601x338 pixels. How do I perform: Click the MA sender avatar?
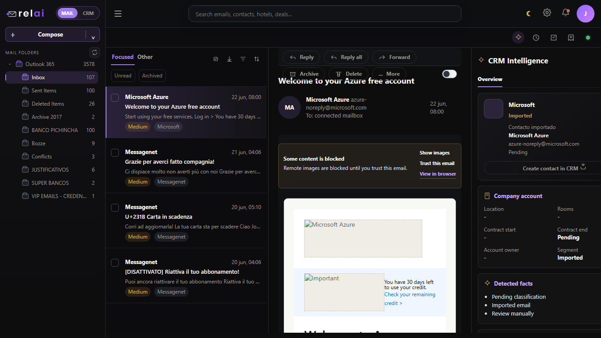289,107
